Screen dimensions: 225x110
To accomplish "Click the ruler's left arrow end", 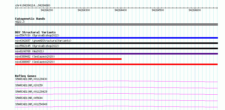I will [16, 8].
